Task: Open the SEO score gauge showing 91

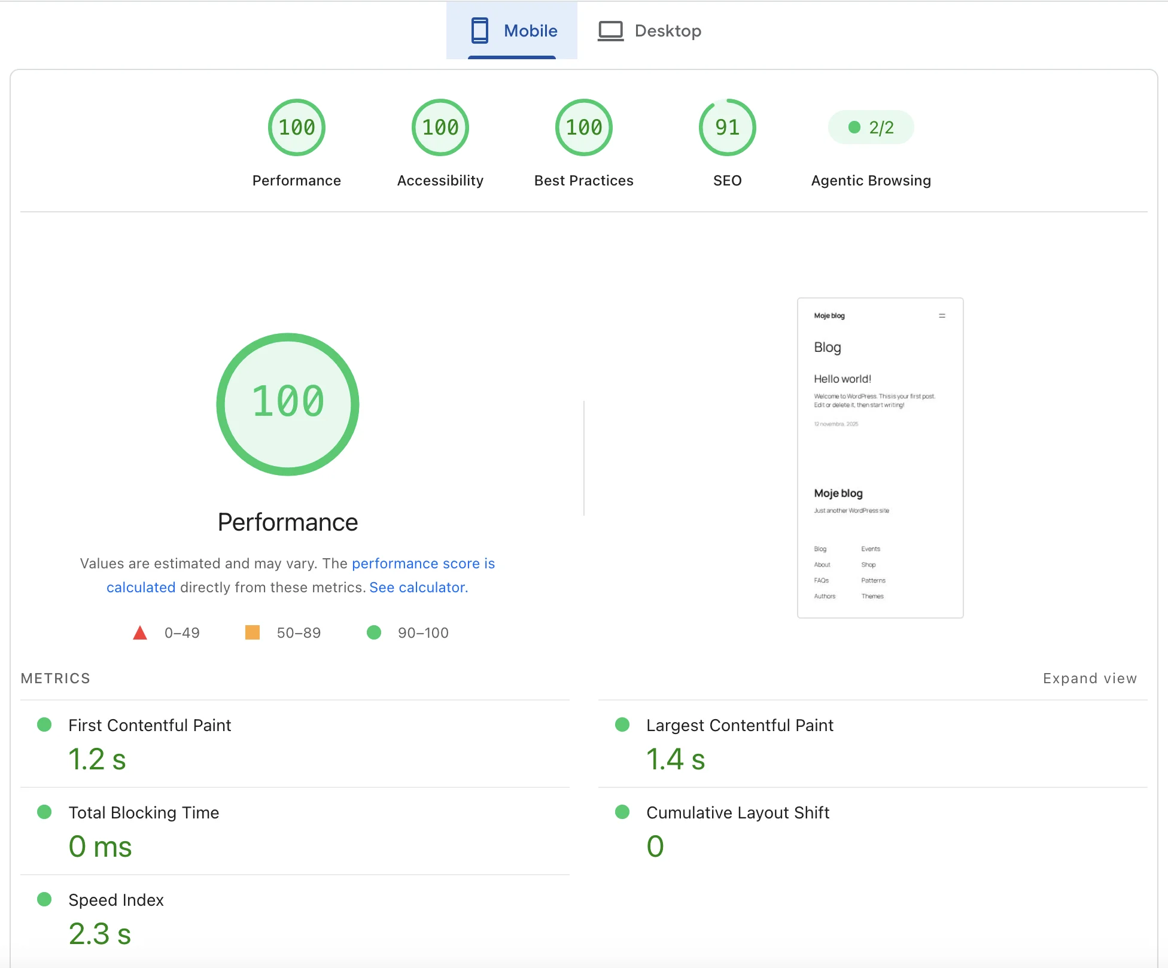Action: [x=728, y=127]
